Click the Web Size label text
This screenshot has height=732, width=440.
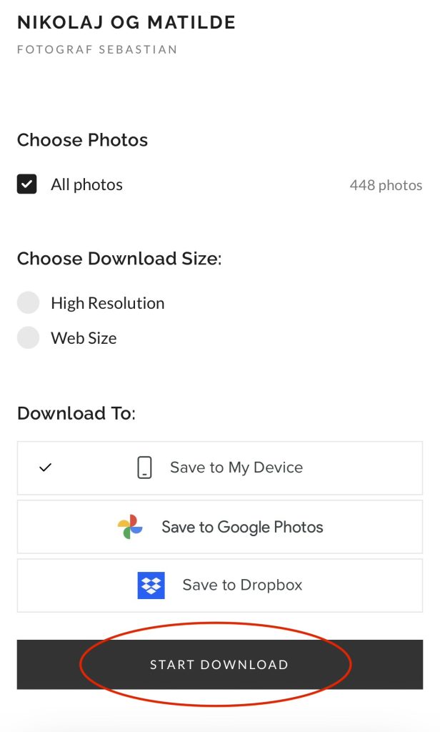(84, 338)
